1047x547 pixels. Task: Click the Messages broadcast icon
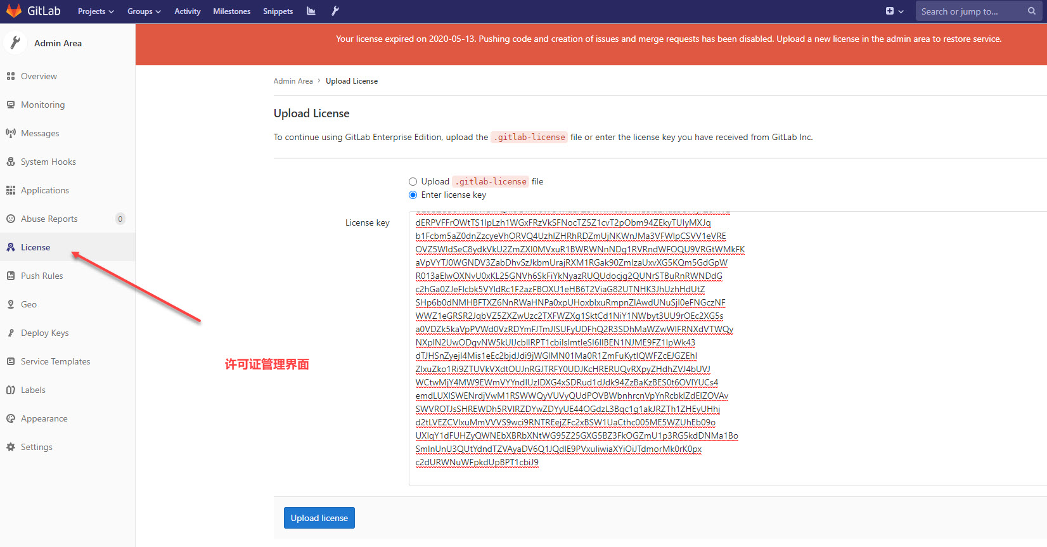coord(11,133)
